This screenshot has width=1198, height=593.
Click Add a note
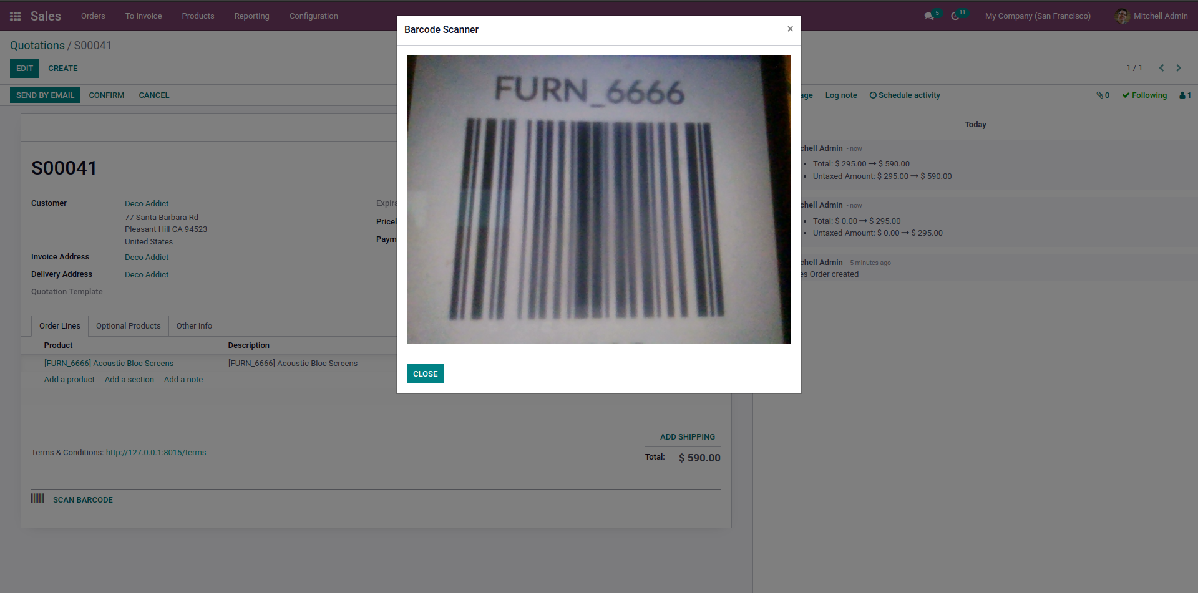coord(183,380)
